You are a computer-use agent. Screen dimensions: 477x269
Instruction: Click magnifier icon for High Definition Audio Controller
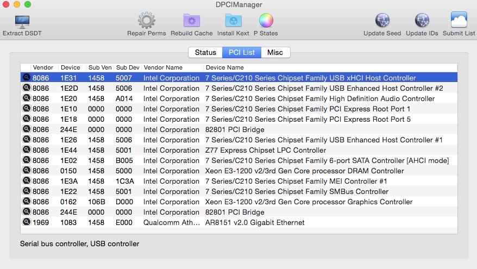27,98
